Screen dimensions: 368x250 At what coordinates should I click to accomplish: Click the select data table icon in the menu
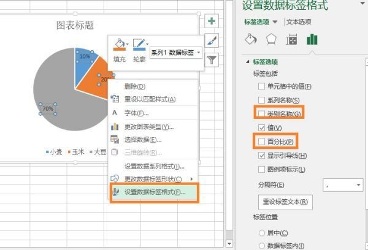pyautogui.click(x=115, y=139)
